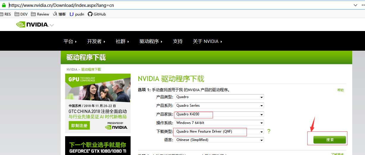Click the 选项 1 description text

184,90
